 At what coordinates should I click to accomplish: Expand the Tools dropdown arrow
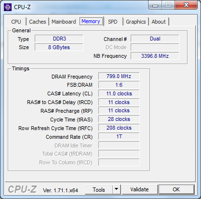117,190
